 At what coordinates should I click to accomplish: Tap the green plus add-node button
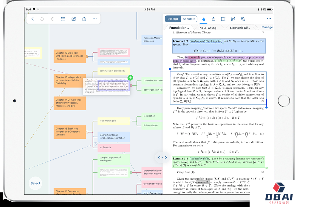(x=130, y=78)
